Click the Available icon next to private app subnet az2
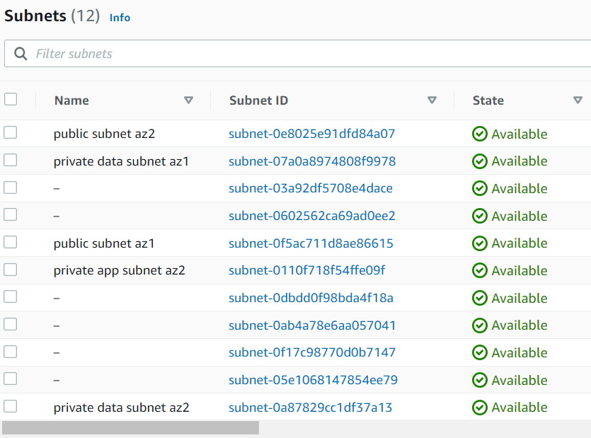This screenshot has height=438, width=591. (x=480, y=270)
